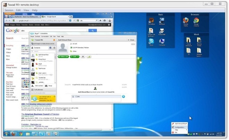This screenshot has height=140, width=229.
Task: Click the call quality signal icon in Skype
Action: point(89,56)
